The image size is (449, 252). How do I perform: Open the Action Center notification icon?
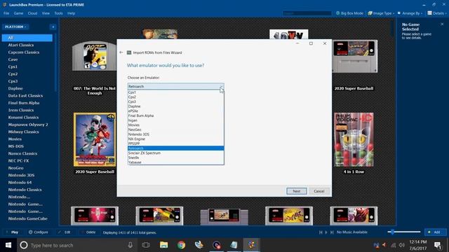437,245
